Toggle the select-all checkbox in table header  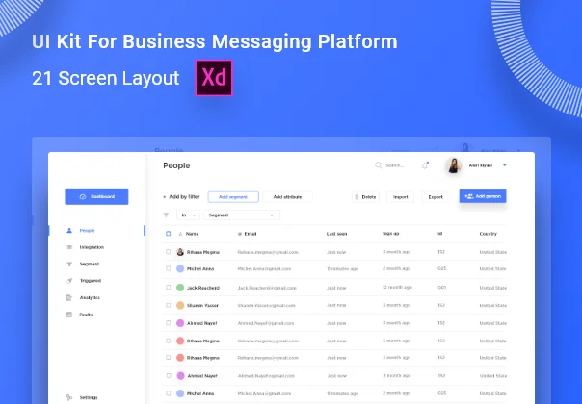pyautogui.click(x=168, y=234)
